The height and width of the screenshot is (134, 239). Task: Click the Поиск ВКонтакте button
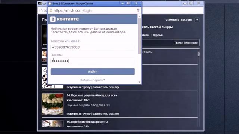186,43
